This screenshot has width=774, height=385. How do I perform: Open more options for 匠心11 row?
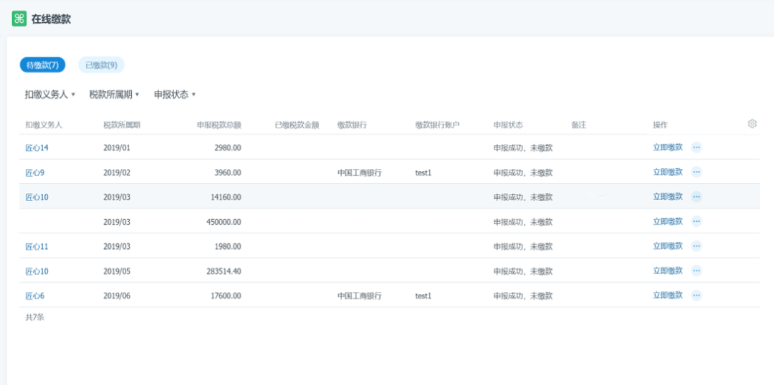tap(696, 246)
